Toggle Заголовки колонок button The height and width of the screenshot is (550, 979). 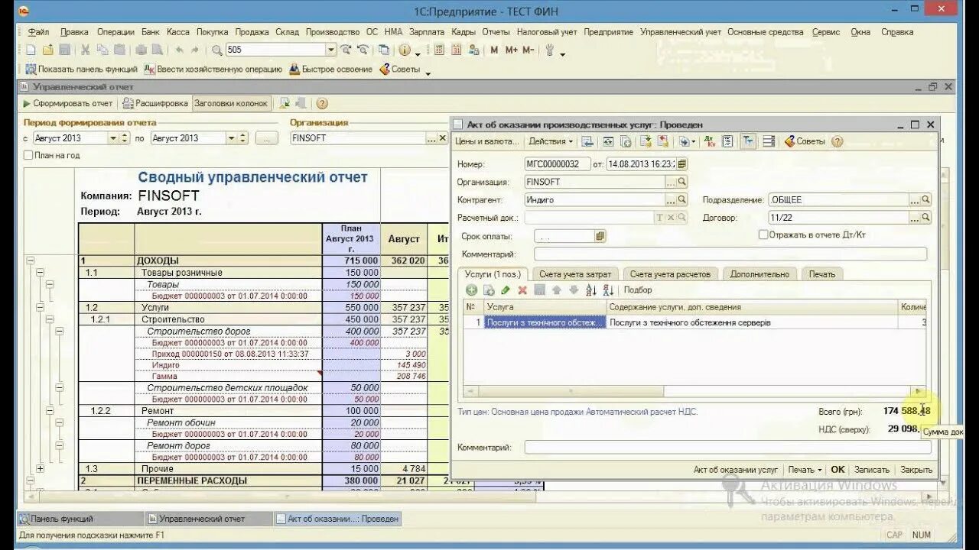click(231, 103)
